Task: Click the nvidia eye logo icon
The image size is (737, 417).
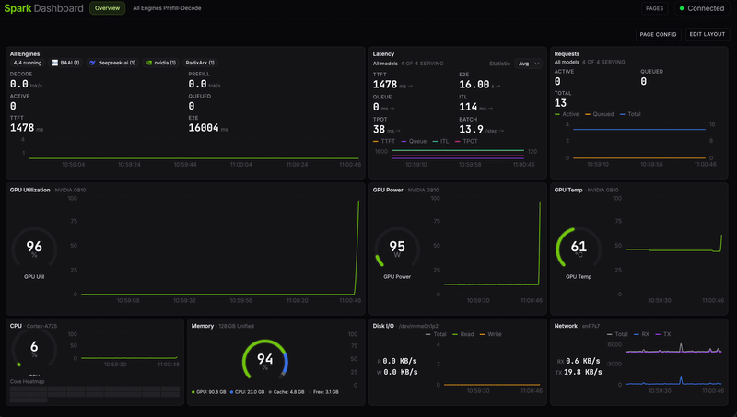Action: click(x=148, y=63)
